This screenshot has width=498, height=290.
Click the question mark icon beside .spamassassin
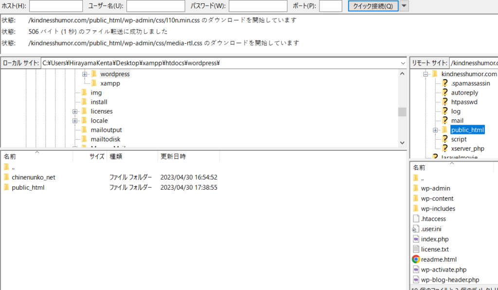point(445,83)
